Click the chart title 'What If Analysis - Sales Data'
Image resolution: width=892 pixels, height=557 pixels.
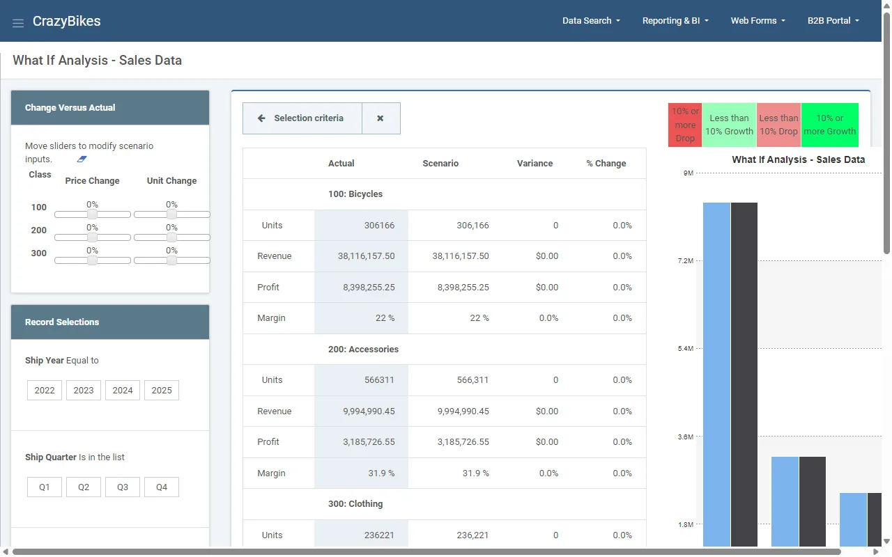(799, 159)
